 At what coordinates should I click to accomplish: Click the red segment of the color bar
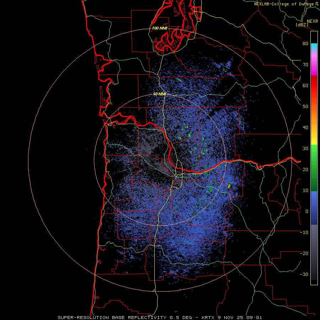(x=314, y=86)
